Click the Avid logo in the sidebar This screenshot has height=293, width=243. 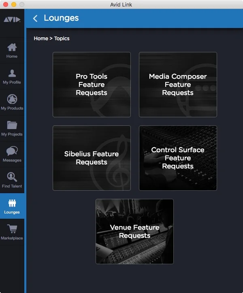[x=12, y=19]
